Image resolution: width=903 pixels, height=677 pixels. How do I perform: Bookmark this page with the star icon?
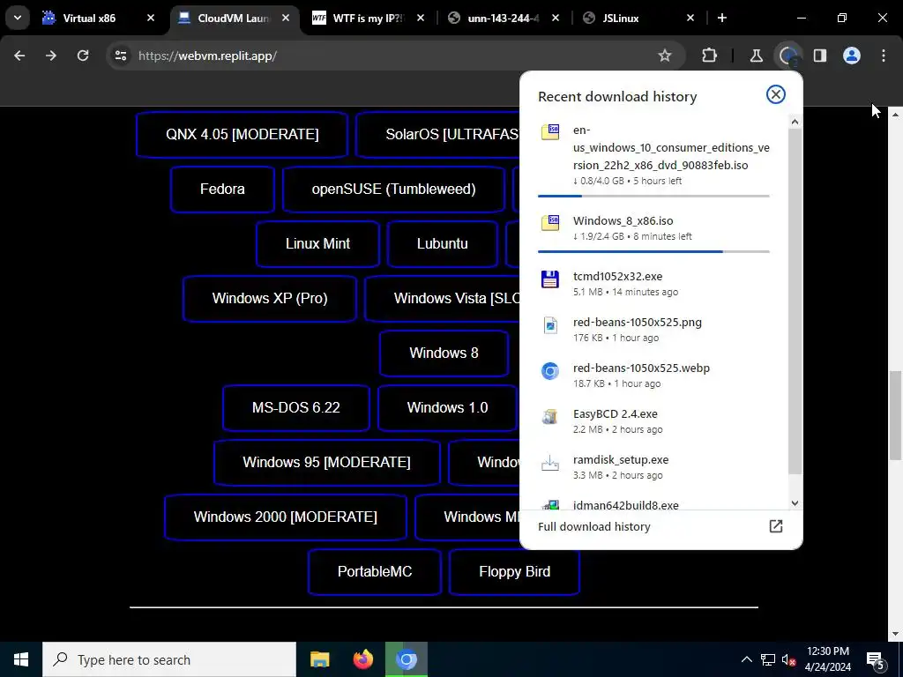[665, 56]
